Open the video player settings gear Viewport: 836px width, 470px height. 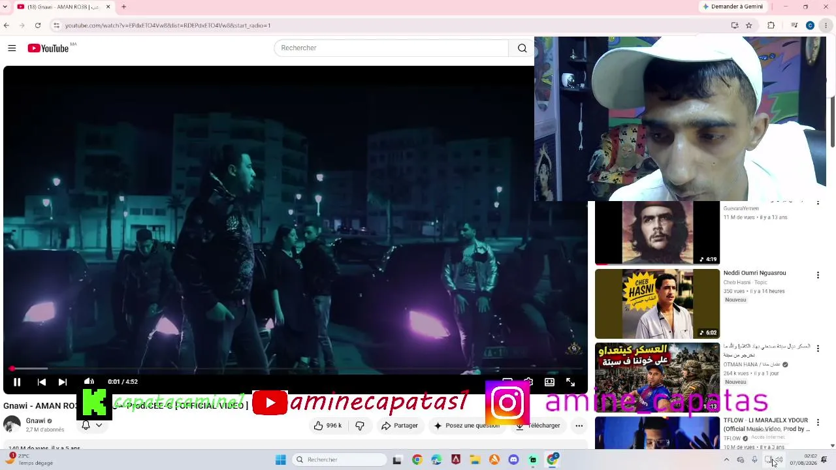[528, 381]
